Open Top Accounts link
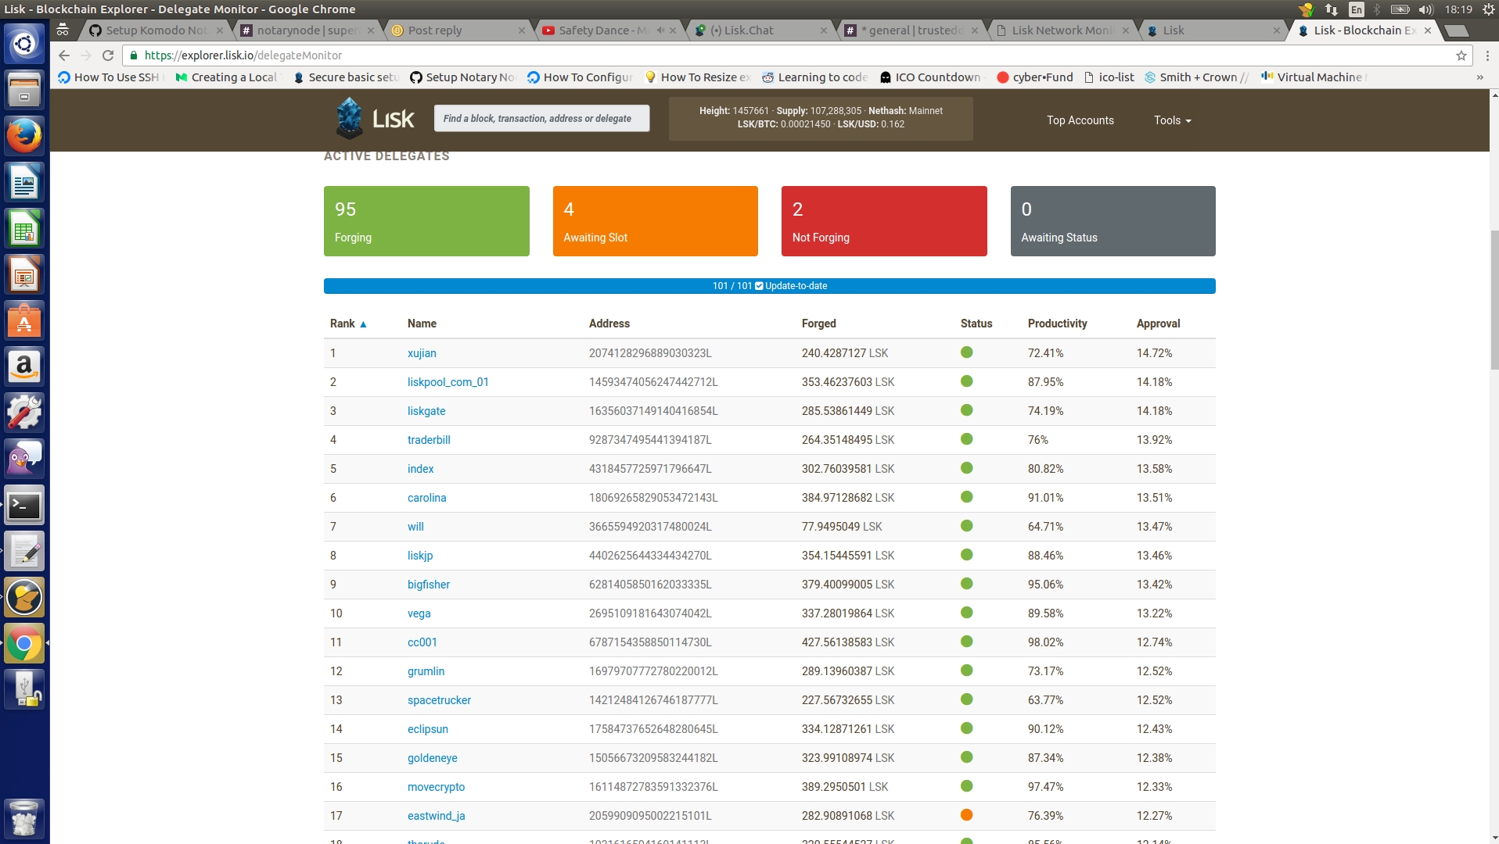Image resolution: width=1499 pixels, height=844 pixels. pyautogui.click(x=1080, y=120)
